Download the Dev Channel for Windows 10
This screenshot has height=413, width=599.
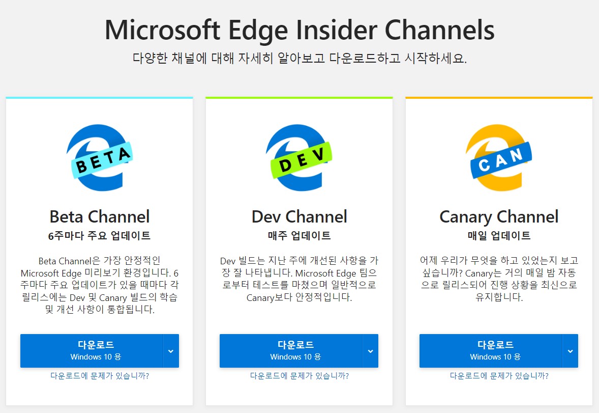291,350
